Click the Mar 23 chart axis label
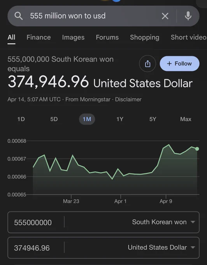Image resolution: width=207 pixels, height=265 pixels. 71,201
